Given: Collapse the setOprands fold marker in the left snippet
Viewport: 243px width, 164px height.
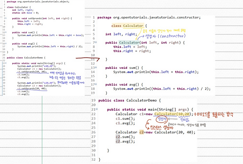Looking at the screenshot, I should point(6,18).
